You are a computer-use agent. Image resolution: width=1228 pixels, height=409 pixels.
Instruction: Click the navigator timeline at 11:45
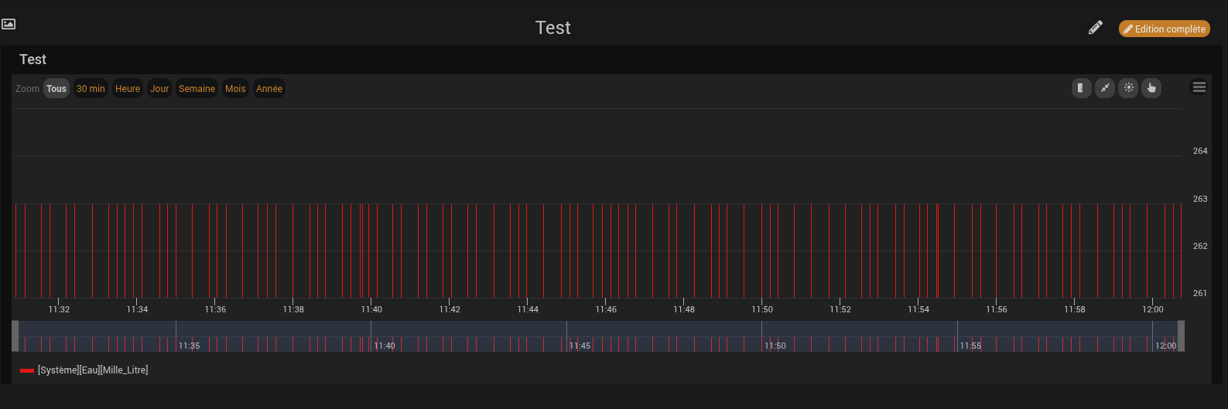580,346
